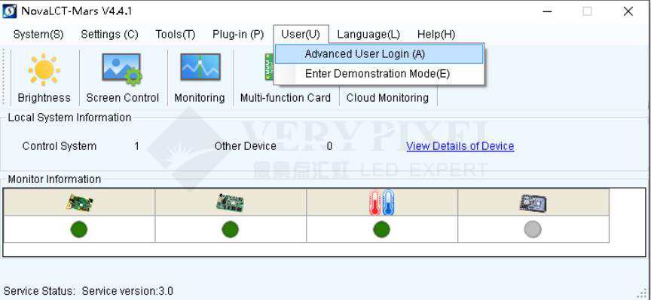Click the Control System label
This screenshot has height=300, width=651.
point(60,146)
